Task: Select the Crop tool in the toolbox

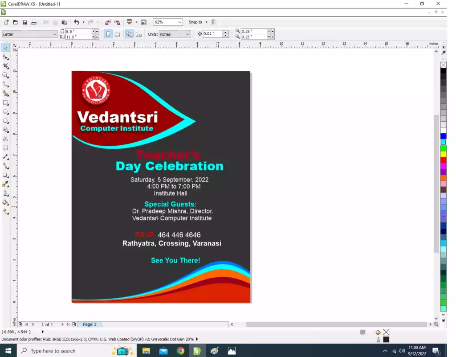Action: tap(5, 66)
